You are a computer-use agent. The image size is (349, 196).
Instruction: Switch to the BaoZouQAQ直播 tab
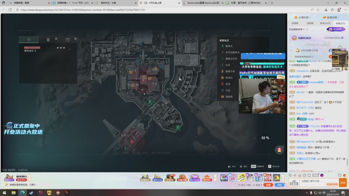[x=203, y=3]
